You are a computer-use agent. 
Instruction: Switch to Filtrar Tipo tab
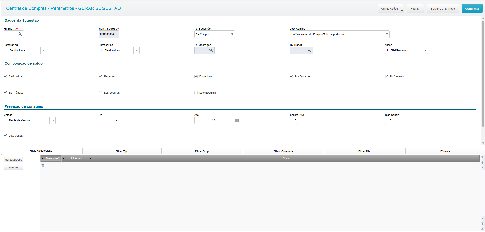tap(122, 151)
